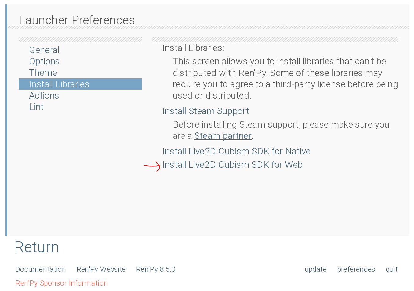Select the General preferences section
Viewport: 414px width, 291px height.
click(x=44, y=50)
